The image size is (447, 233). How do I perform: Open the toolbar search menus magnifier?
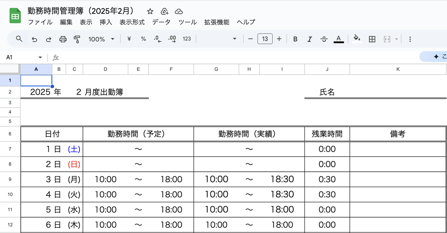pyautogui.click(x=19, y=39)
